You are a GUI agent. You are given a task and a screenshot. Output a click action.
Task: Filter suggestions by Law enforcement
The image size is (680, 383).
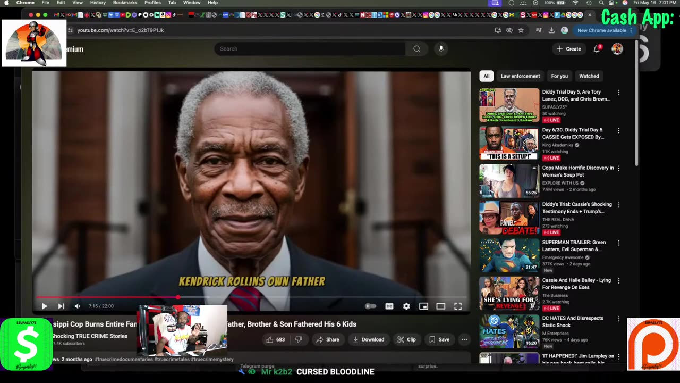pyautogui.click(x=520, y=76)
